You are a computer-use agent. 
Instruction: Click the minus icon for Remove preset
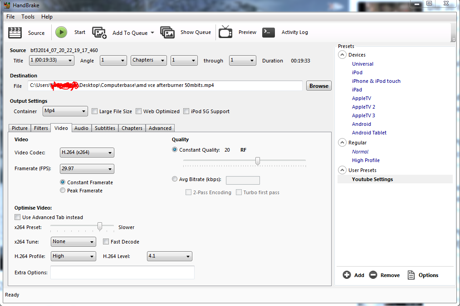(x=373, y=275)
